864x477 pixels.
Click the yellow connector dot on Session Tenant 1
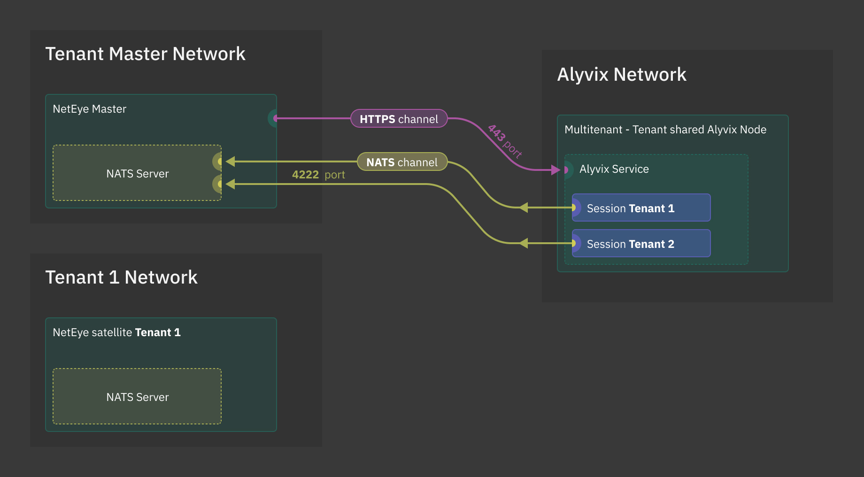click(573, 208)
